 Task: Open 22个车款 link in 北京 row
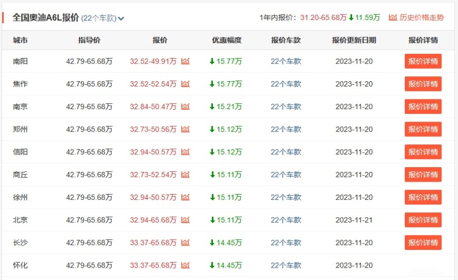coord(285,220)
